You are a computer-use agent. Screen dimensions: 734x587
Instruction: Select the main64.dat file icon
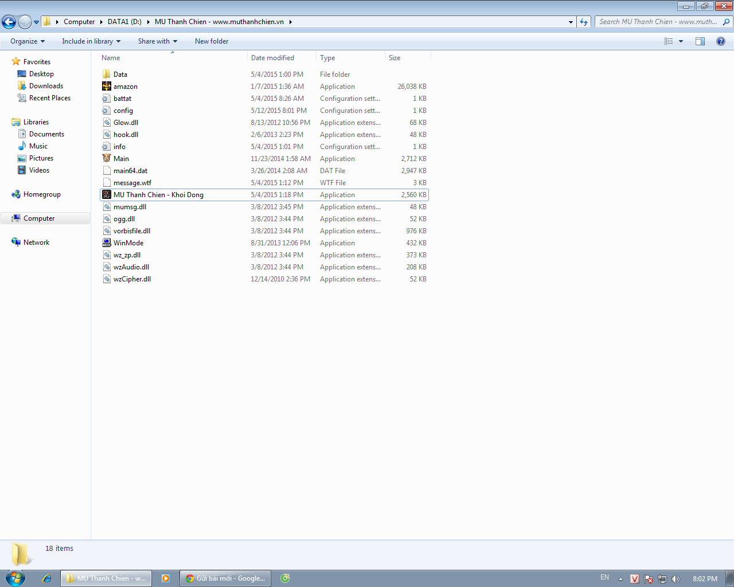pos(107,171)
